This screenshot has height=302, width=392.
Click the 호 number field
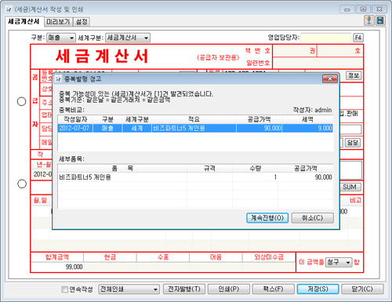(x=340, y=51)
